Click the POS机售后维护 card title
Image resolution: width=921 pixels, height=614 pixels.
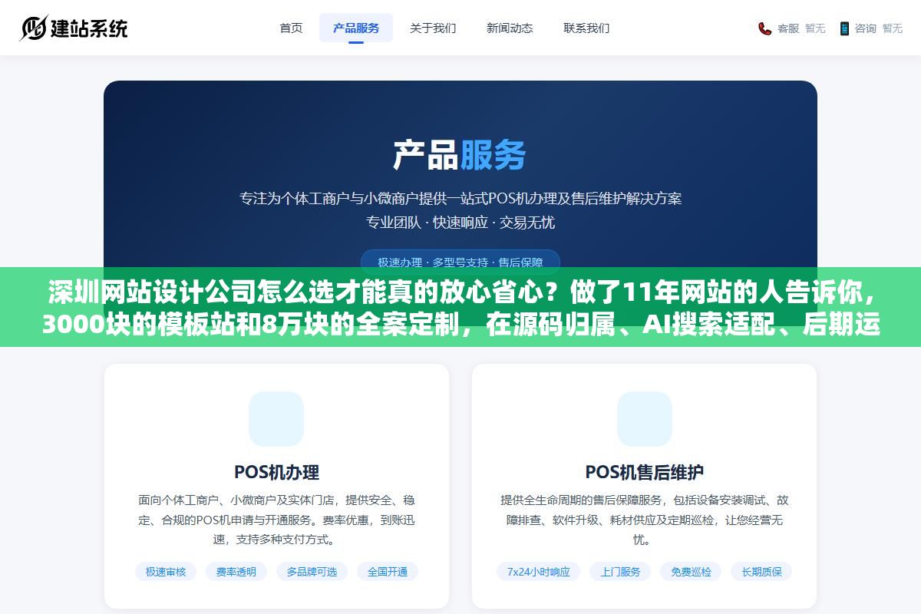645,471
